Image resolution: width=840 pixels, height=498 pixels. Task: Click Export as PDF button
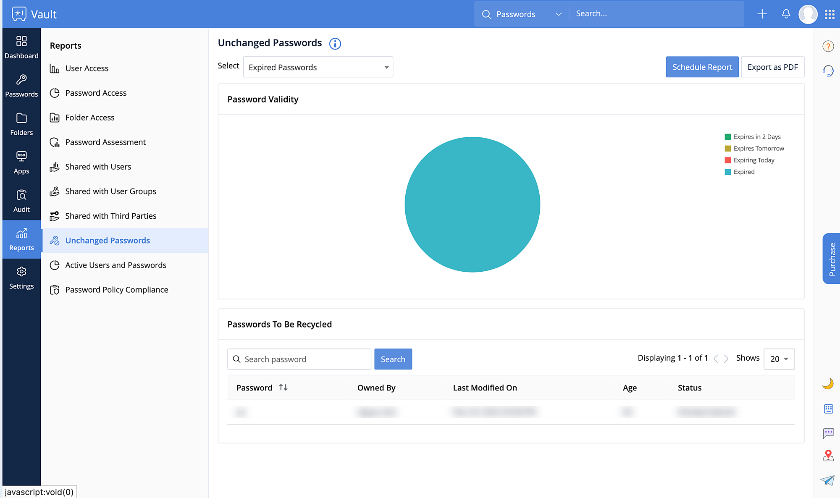coord(772,67)
